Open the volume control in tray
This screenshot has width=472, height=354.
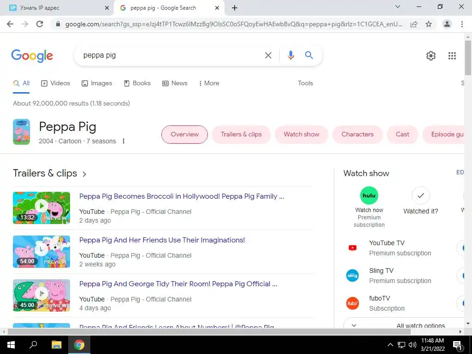point(413,345)
